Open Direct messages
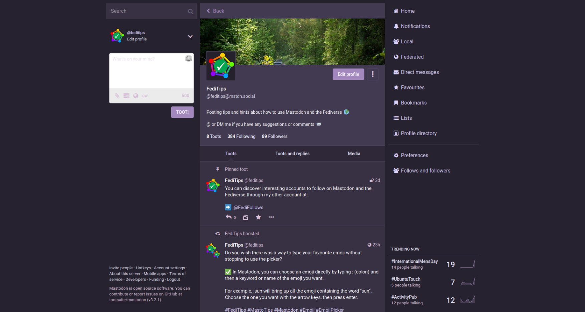 tap(416, 72)
